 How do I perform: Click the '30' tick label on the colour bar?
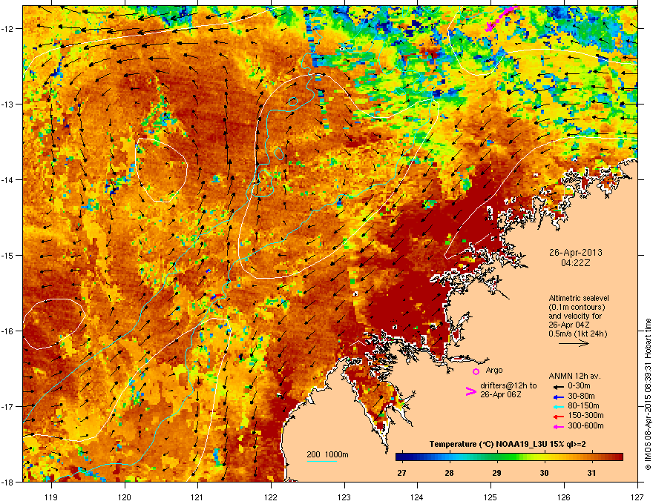(x=544, y=473)
